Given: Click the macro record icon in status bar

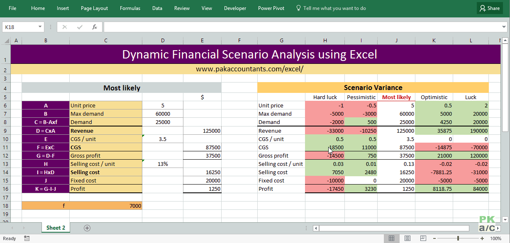Looking at the screenshot, I should (x=27, y=238).
